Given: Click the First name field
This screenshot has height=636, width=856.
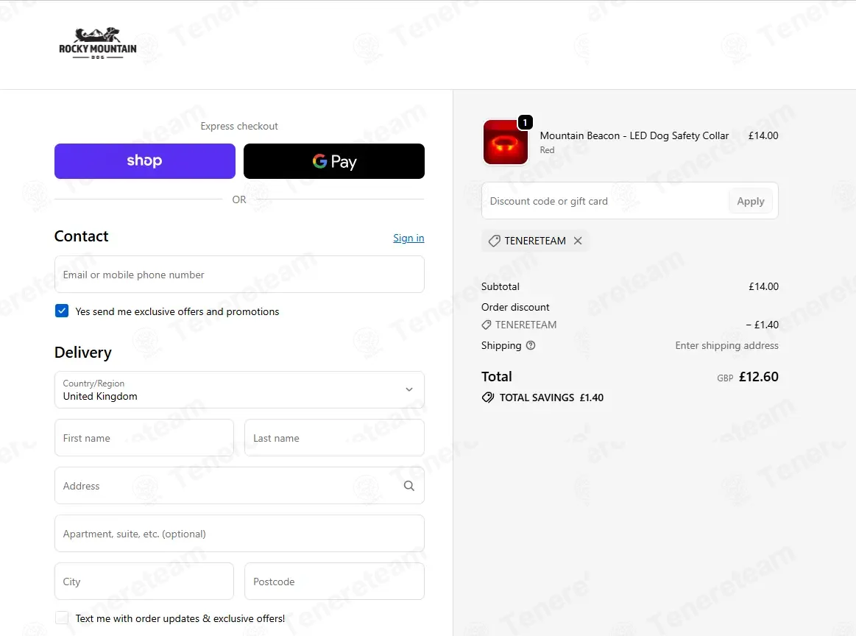Looking at the screenshot, I should tap(144, 438).
